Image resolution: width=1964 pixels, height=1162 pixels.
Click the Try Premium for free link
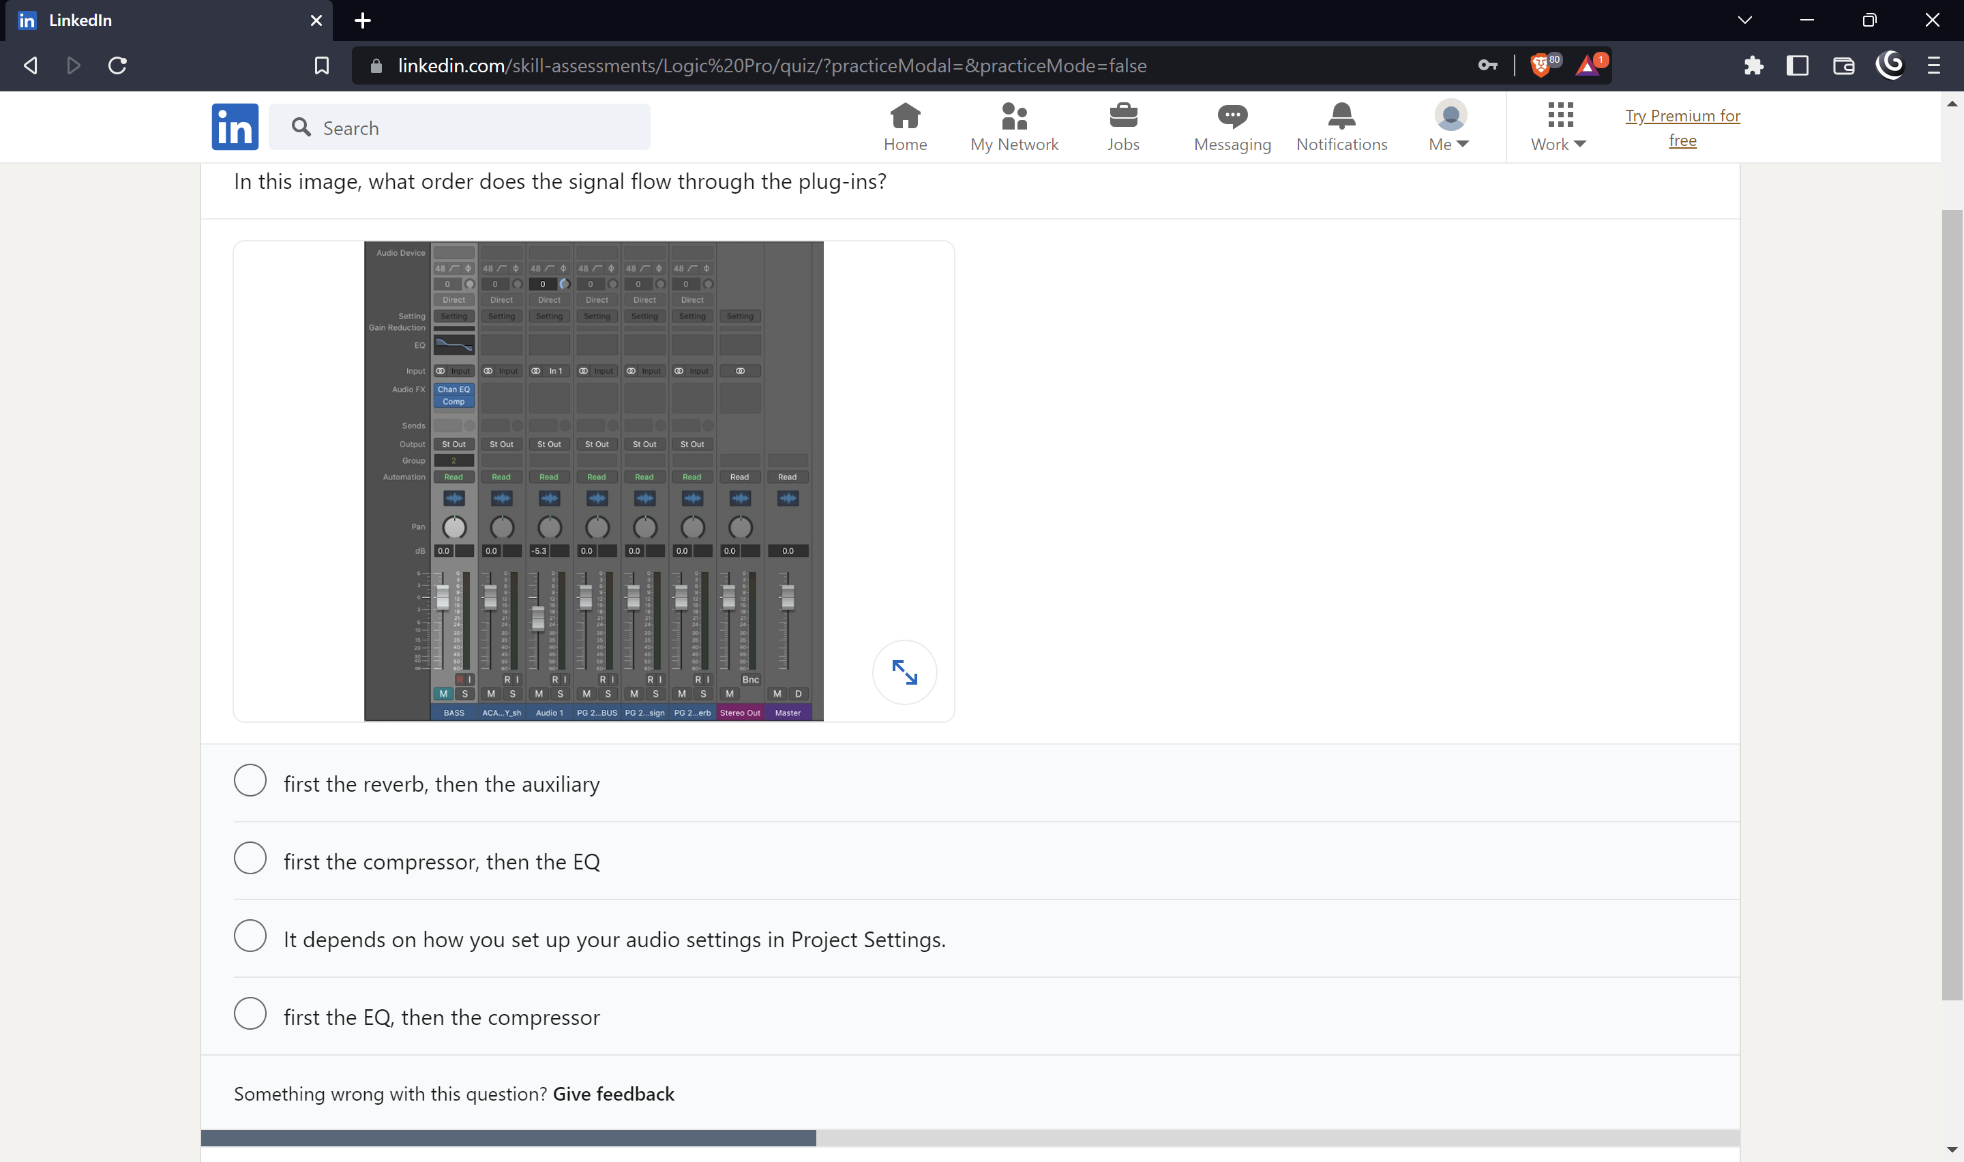pyautogui.click(x=1682, y=128)
